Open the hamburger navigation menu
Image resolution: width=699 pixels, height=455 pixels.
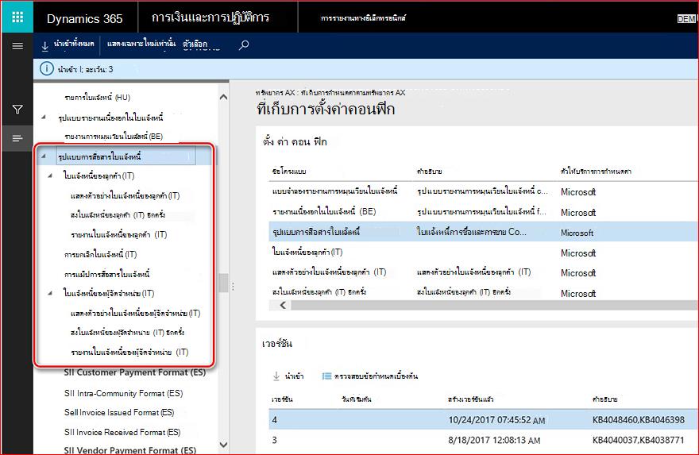point(17,46)
